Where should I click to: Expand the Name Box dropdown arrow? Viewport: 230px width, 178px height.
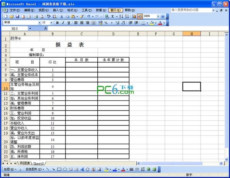(30, 28)
